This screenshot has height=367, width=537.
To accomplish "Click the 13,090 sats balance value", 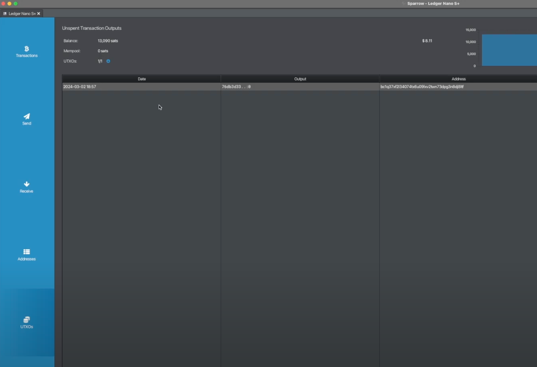I will coord(108,41).
